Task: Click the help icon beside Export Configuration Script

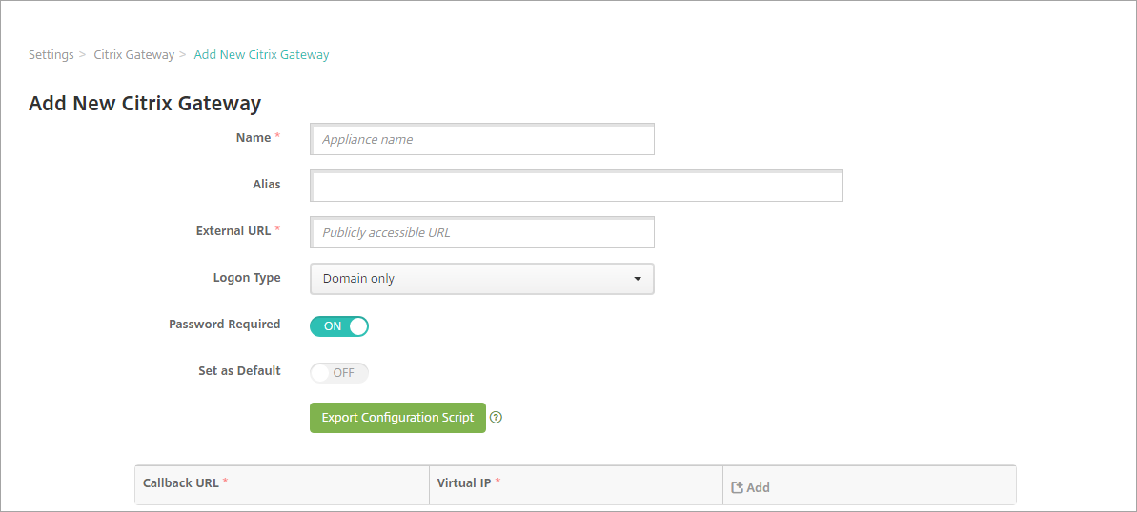Action: click(497, 417)
